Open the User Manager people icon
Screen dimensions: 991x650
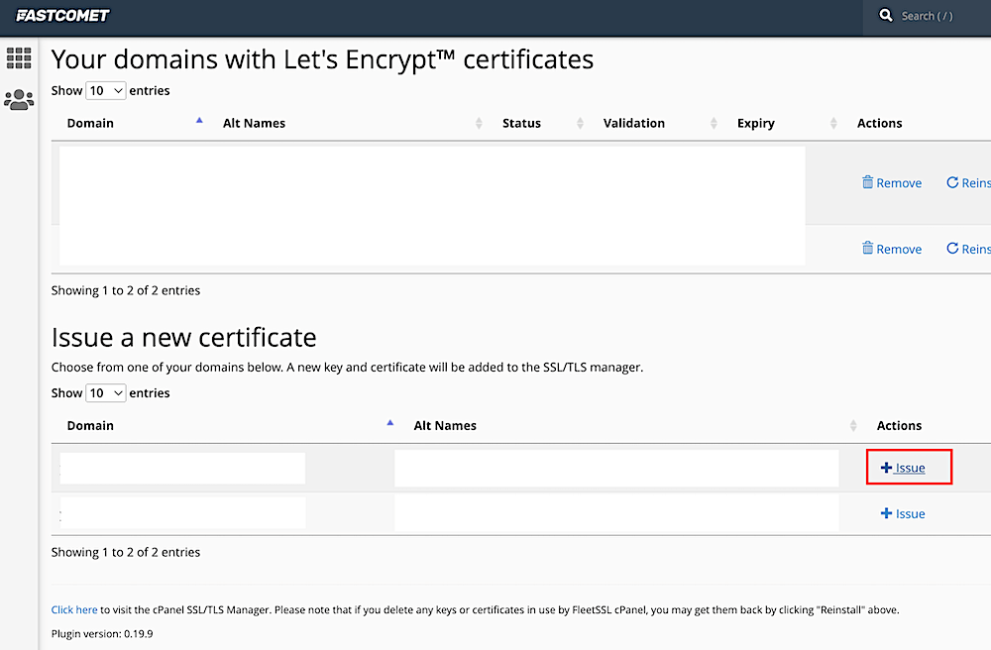tap(19, 100)
